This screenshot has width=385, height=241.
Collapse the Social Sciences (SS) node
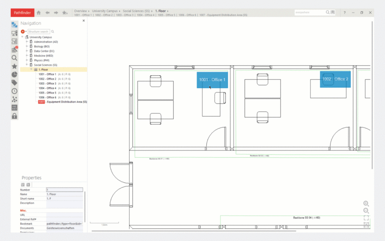pos(27,65)
